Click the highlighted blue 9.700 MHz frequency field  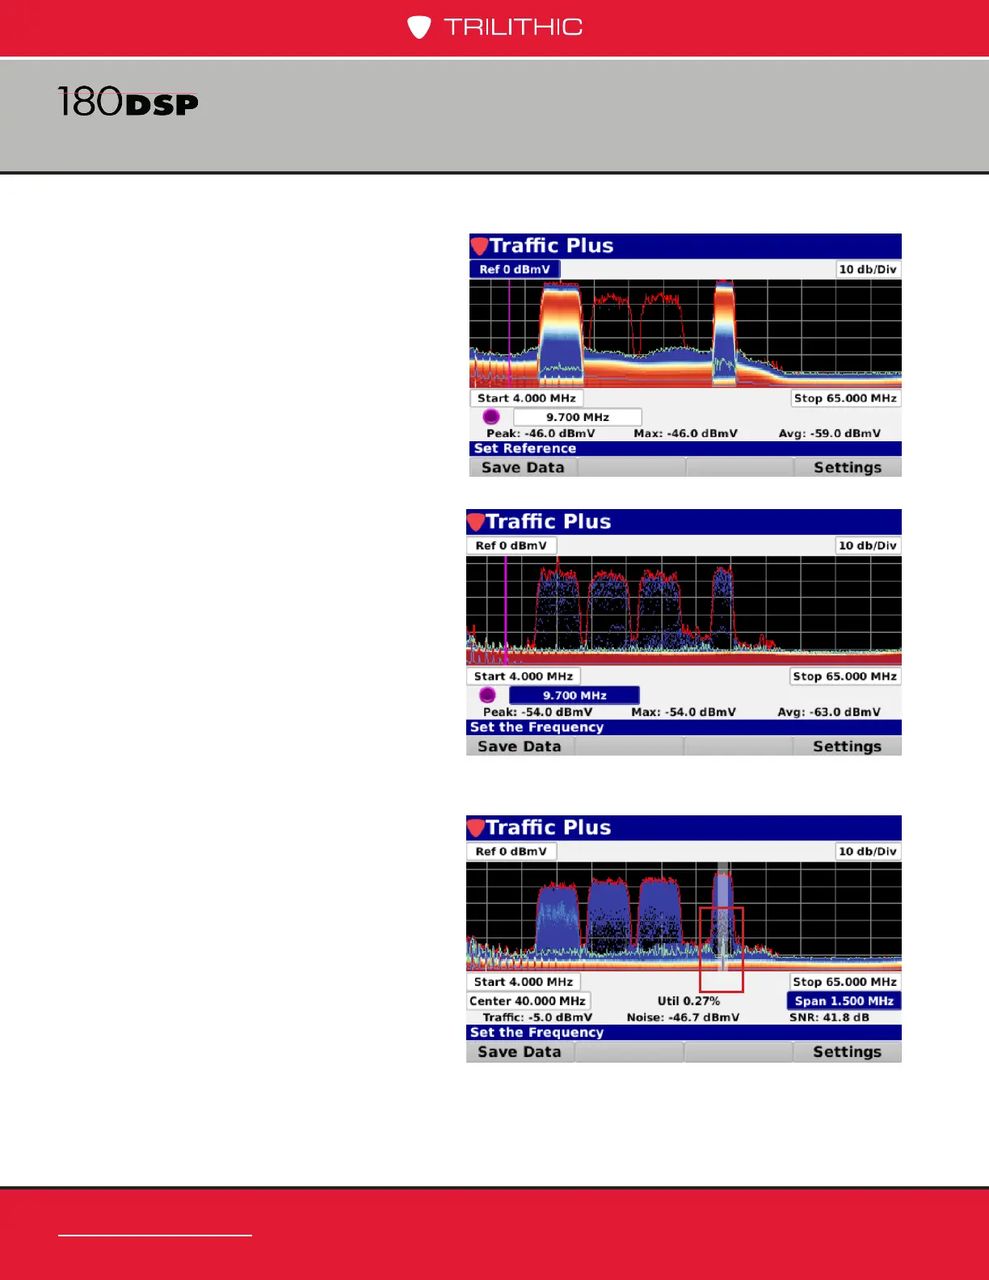[x=574, y=695]
